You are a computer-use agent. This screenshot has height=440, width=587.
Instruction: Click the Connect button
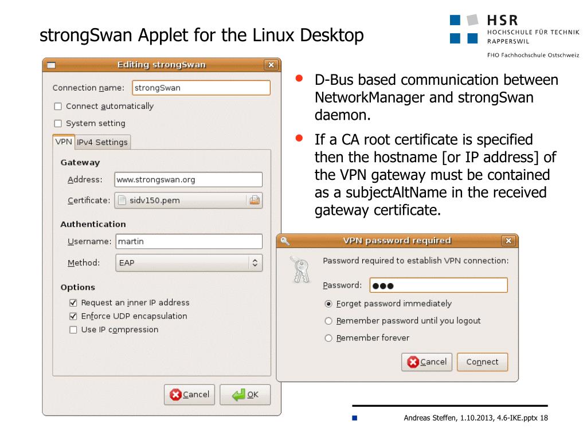tap(483, 362)
